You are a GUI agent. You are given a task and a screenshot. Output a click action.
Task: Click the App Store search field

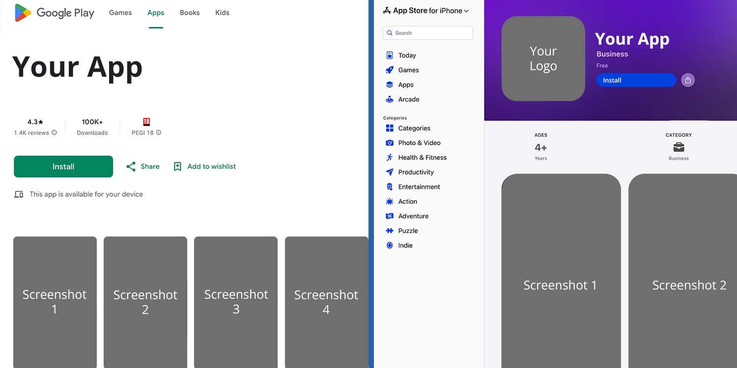click(427, 32)
